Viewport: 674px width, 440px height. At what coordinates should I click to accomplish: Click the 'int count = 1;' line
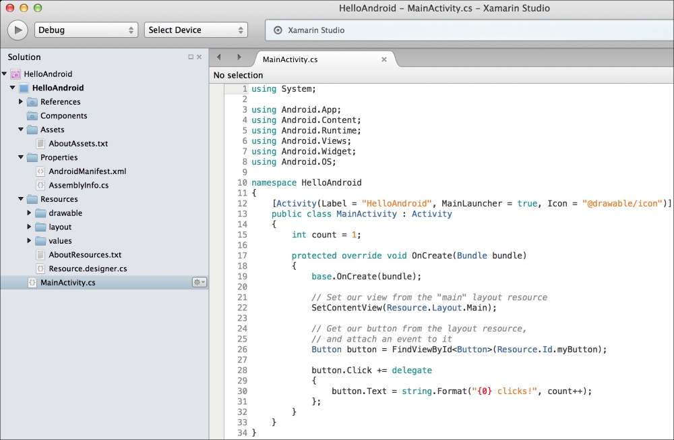(326, 235)
